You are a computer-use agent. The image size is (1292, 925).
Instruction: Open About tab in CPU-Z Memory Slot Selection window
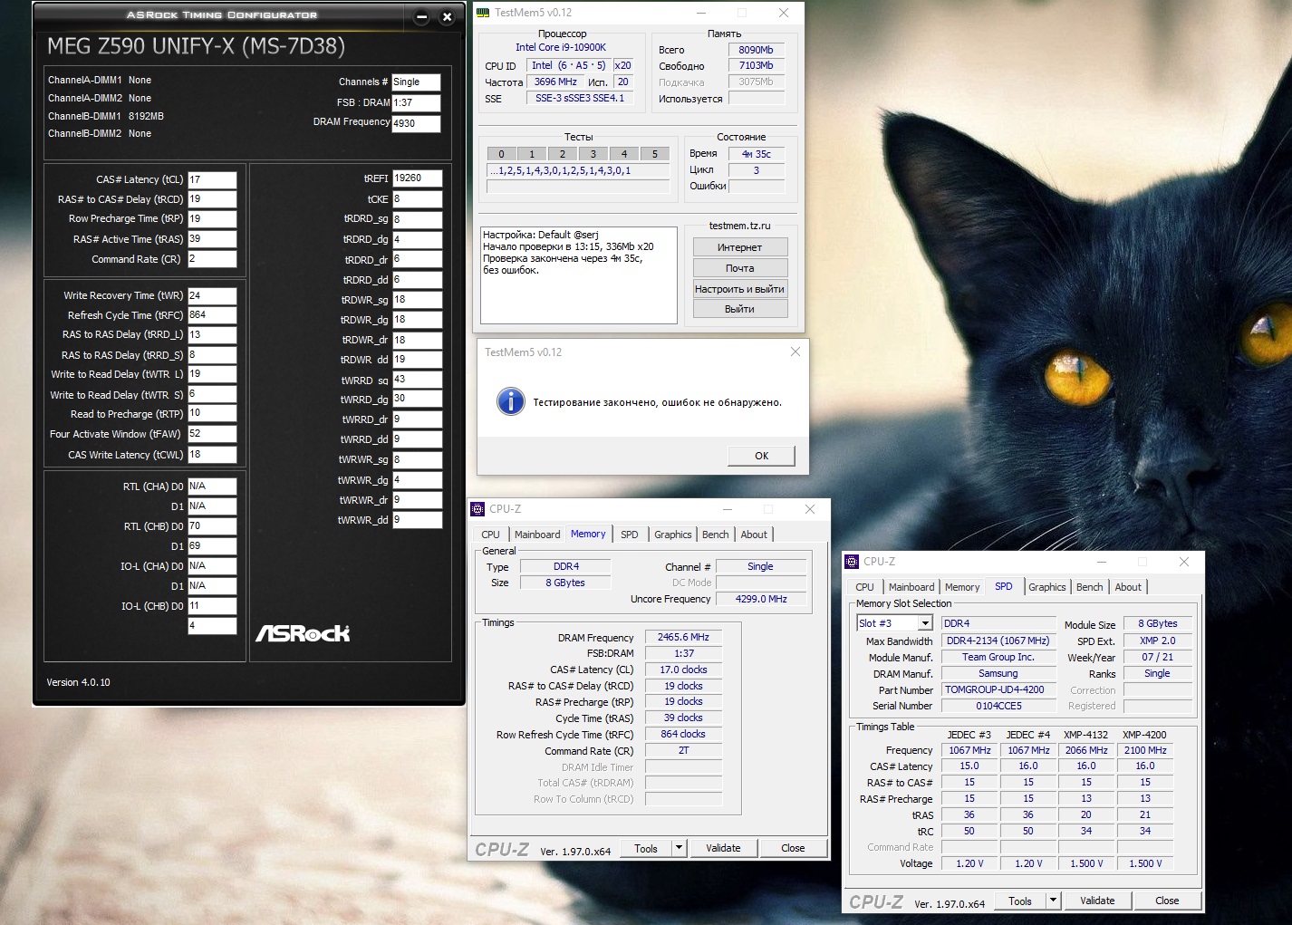coord(1128,587)
